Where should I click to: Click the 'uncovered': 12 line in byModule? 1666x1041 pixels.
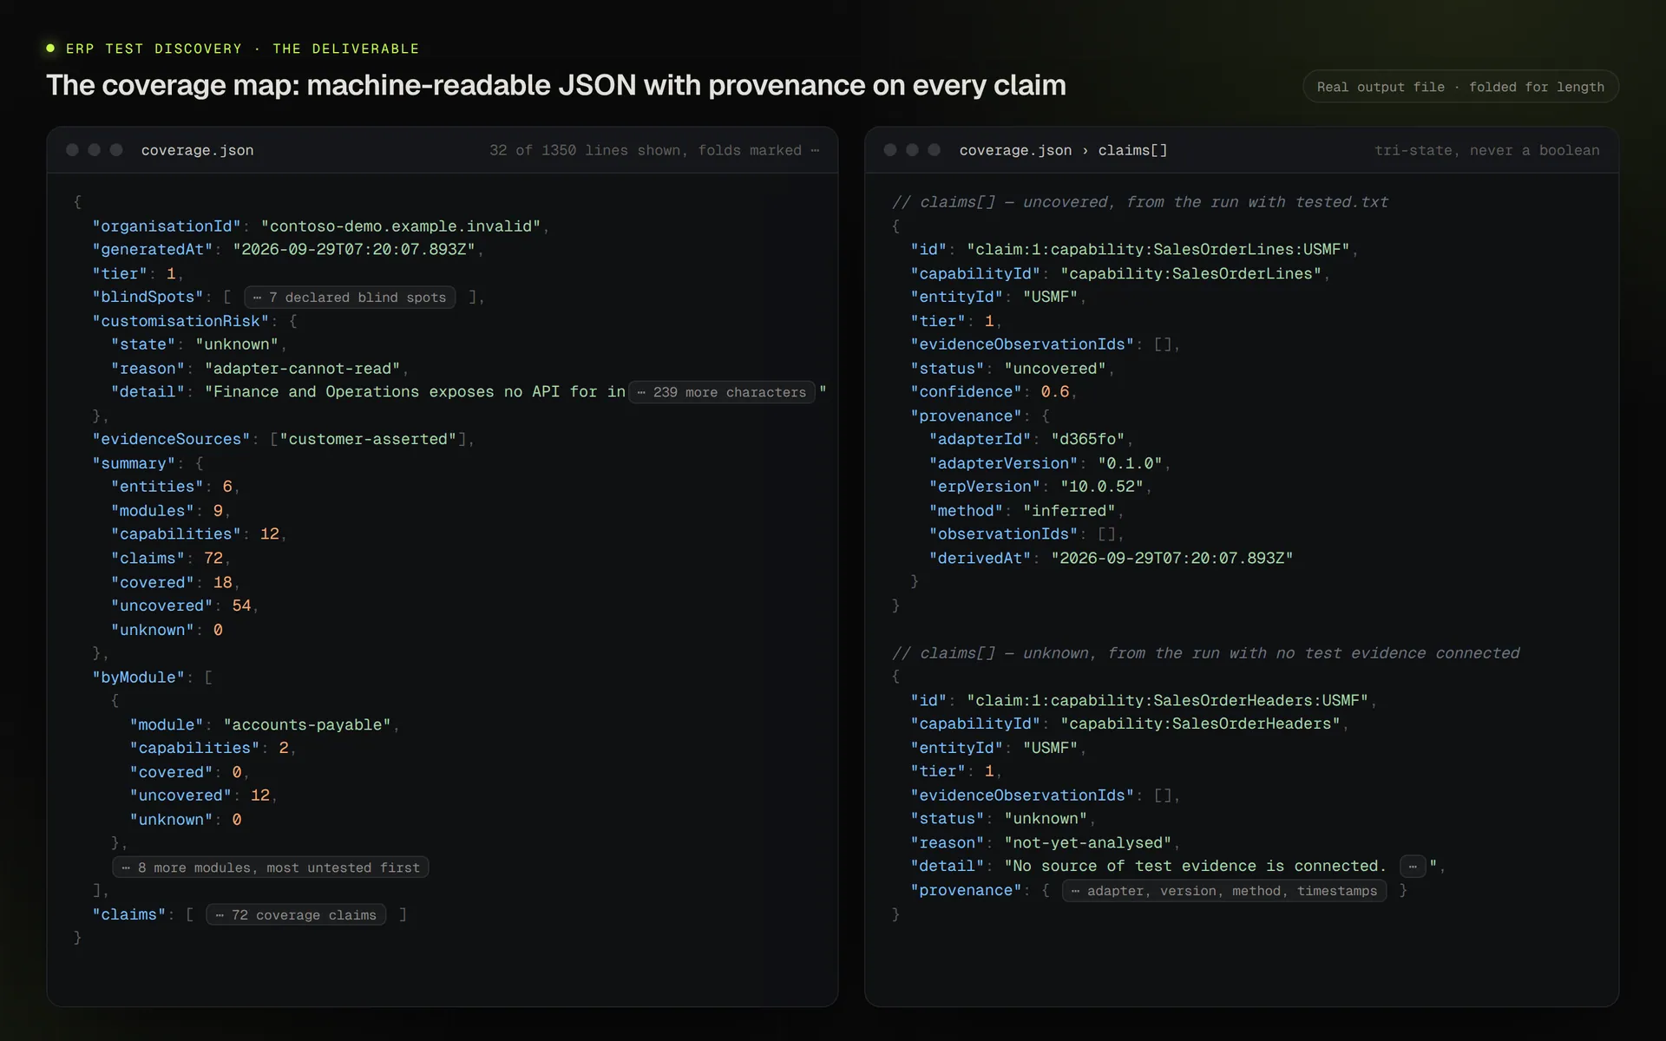point(203,796)
